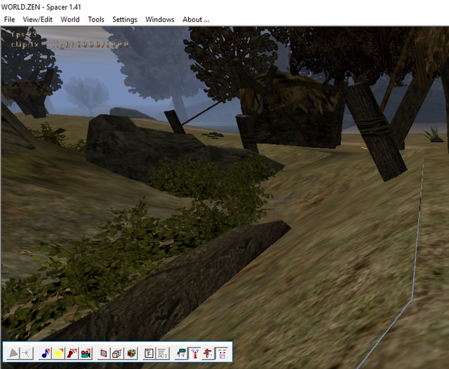Toggle the face with red grid icon
Screen dimensions: 449x369
coord(222,354)
